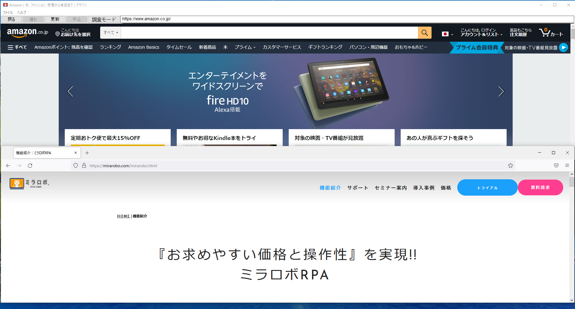Viewport: 575px width, 309px height.
Task: Open the カスタマーサービス link
Action: pyautogui.click(x=282, y=47)
